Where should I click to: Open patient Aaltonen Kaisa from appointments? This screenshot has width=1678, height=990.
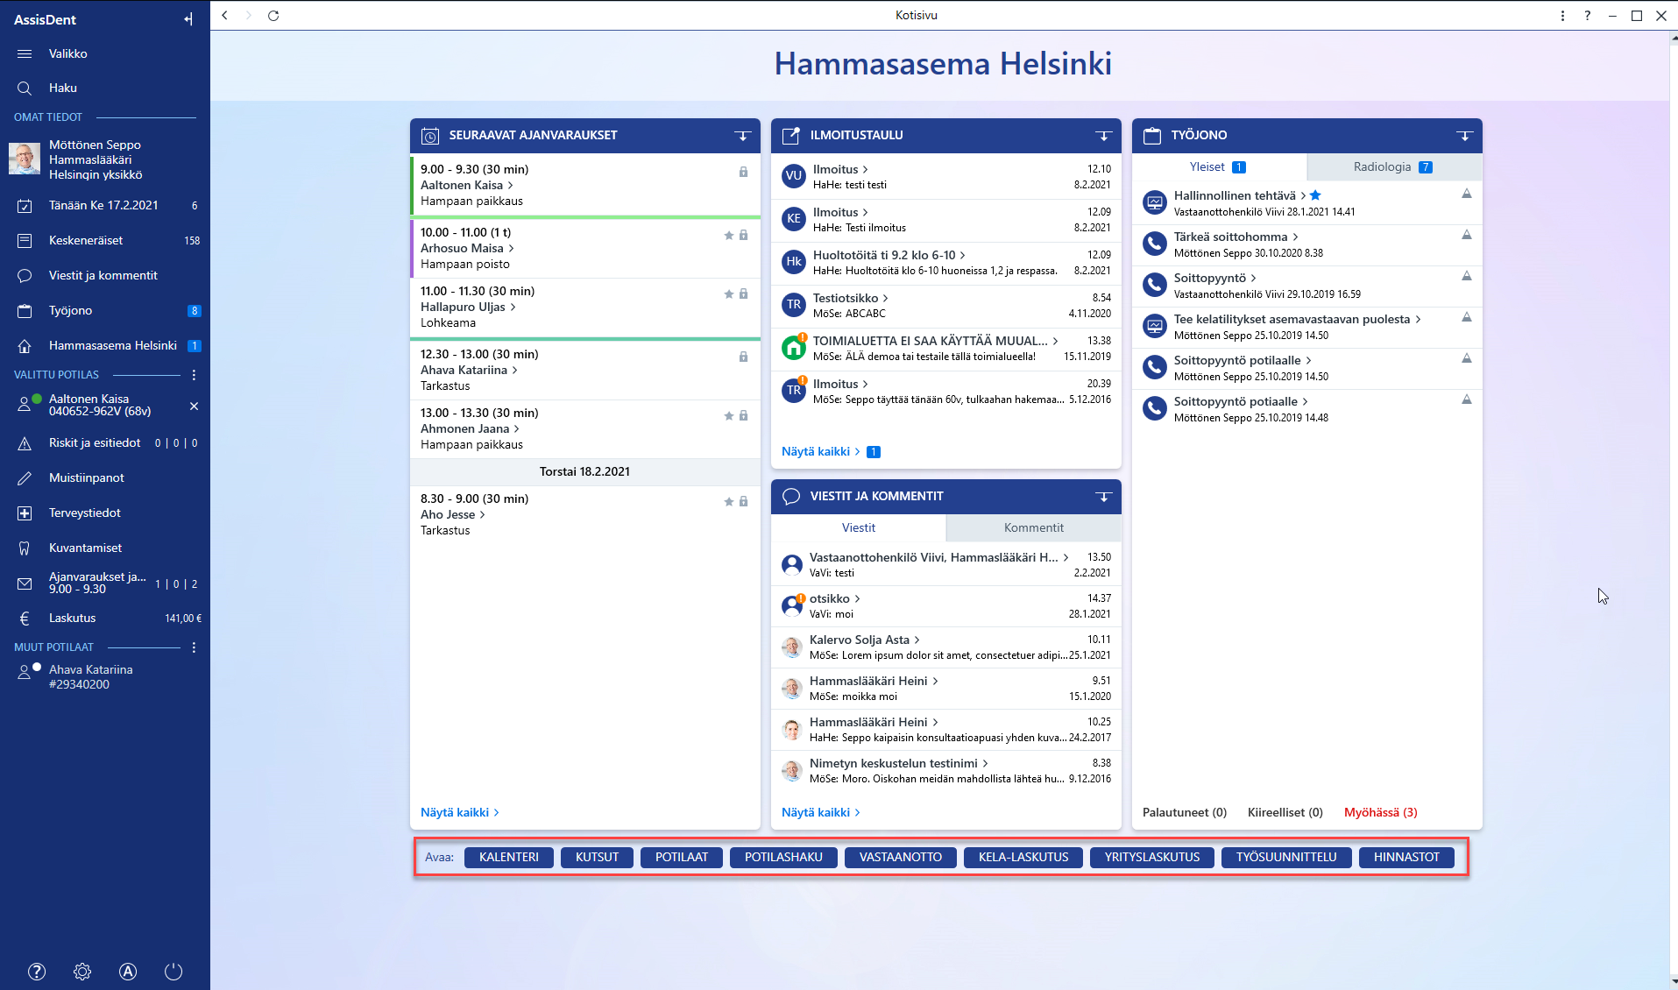coord(467,185)
